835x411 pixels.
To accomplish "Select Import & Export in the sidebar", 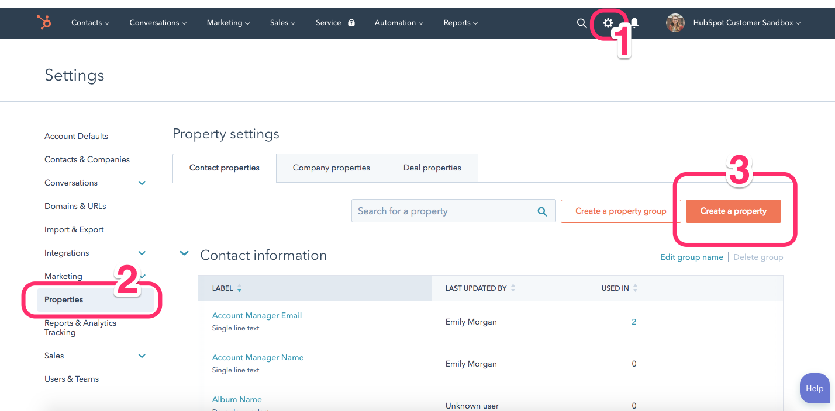I will coord(74,229).
